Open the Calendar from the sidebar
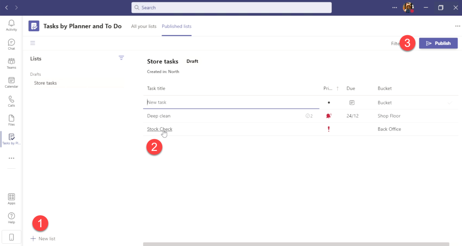 point(11,82)
